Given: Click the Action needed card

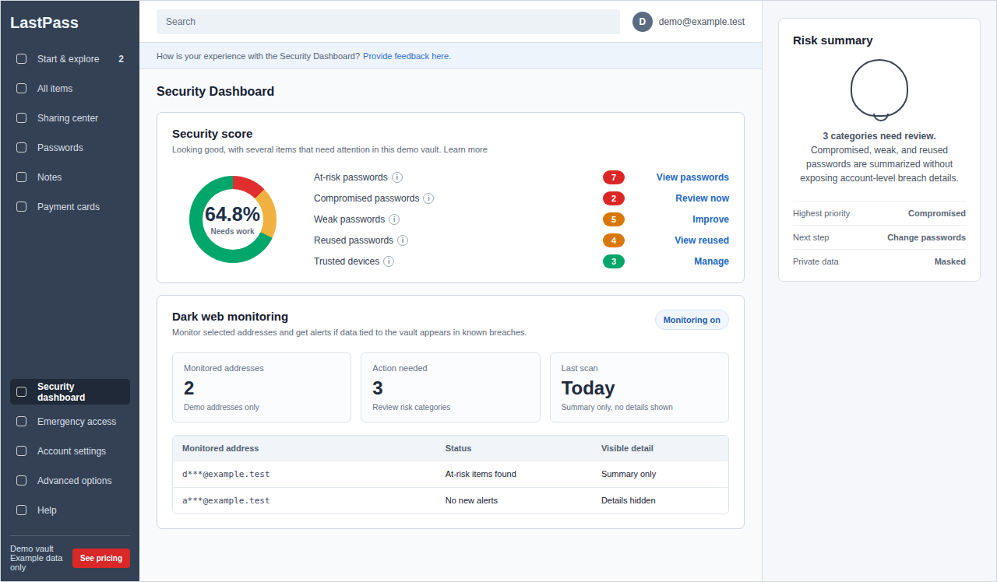Looking at the screenshot, I should [450, 387].
